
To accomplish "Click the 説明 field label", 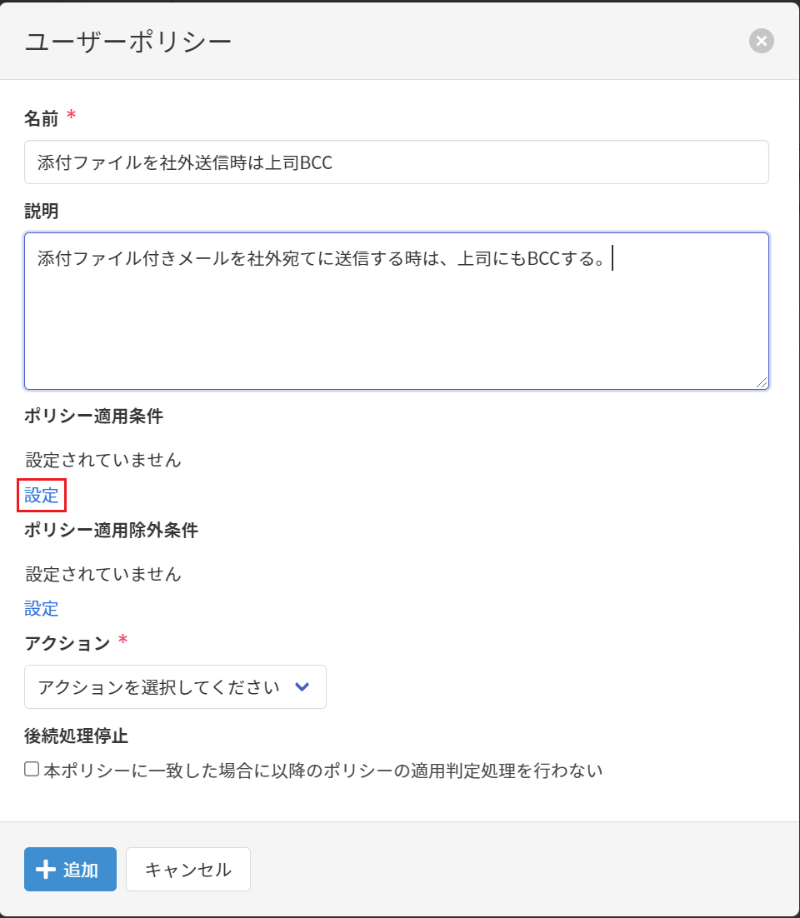I will (42, 211).
